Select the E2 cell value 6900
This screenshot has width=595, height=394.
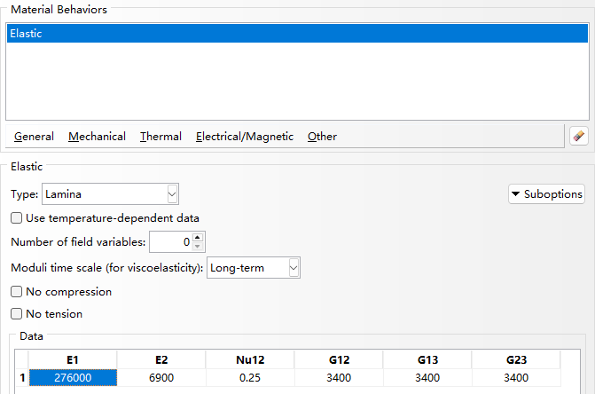pyautogui.click(x=161, y=378)
